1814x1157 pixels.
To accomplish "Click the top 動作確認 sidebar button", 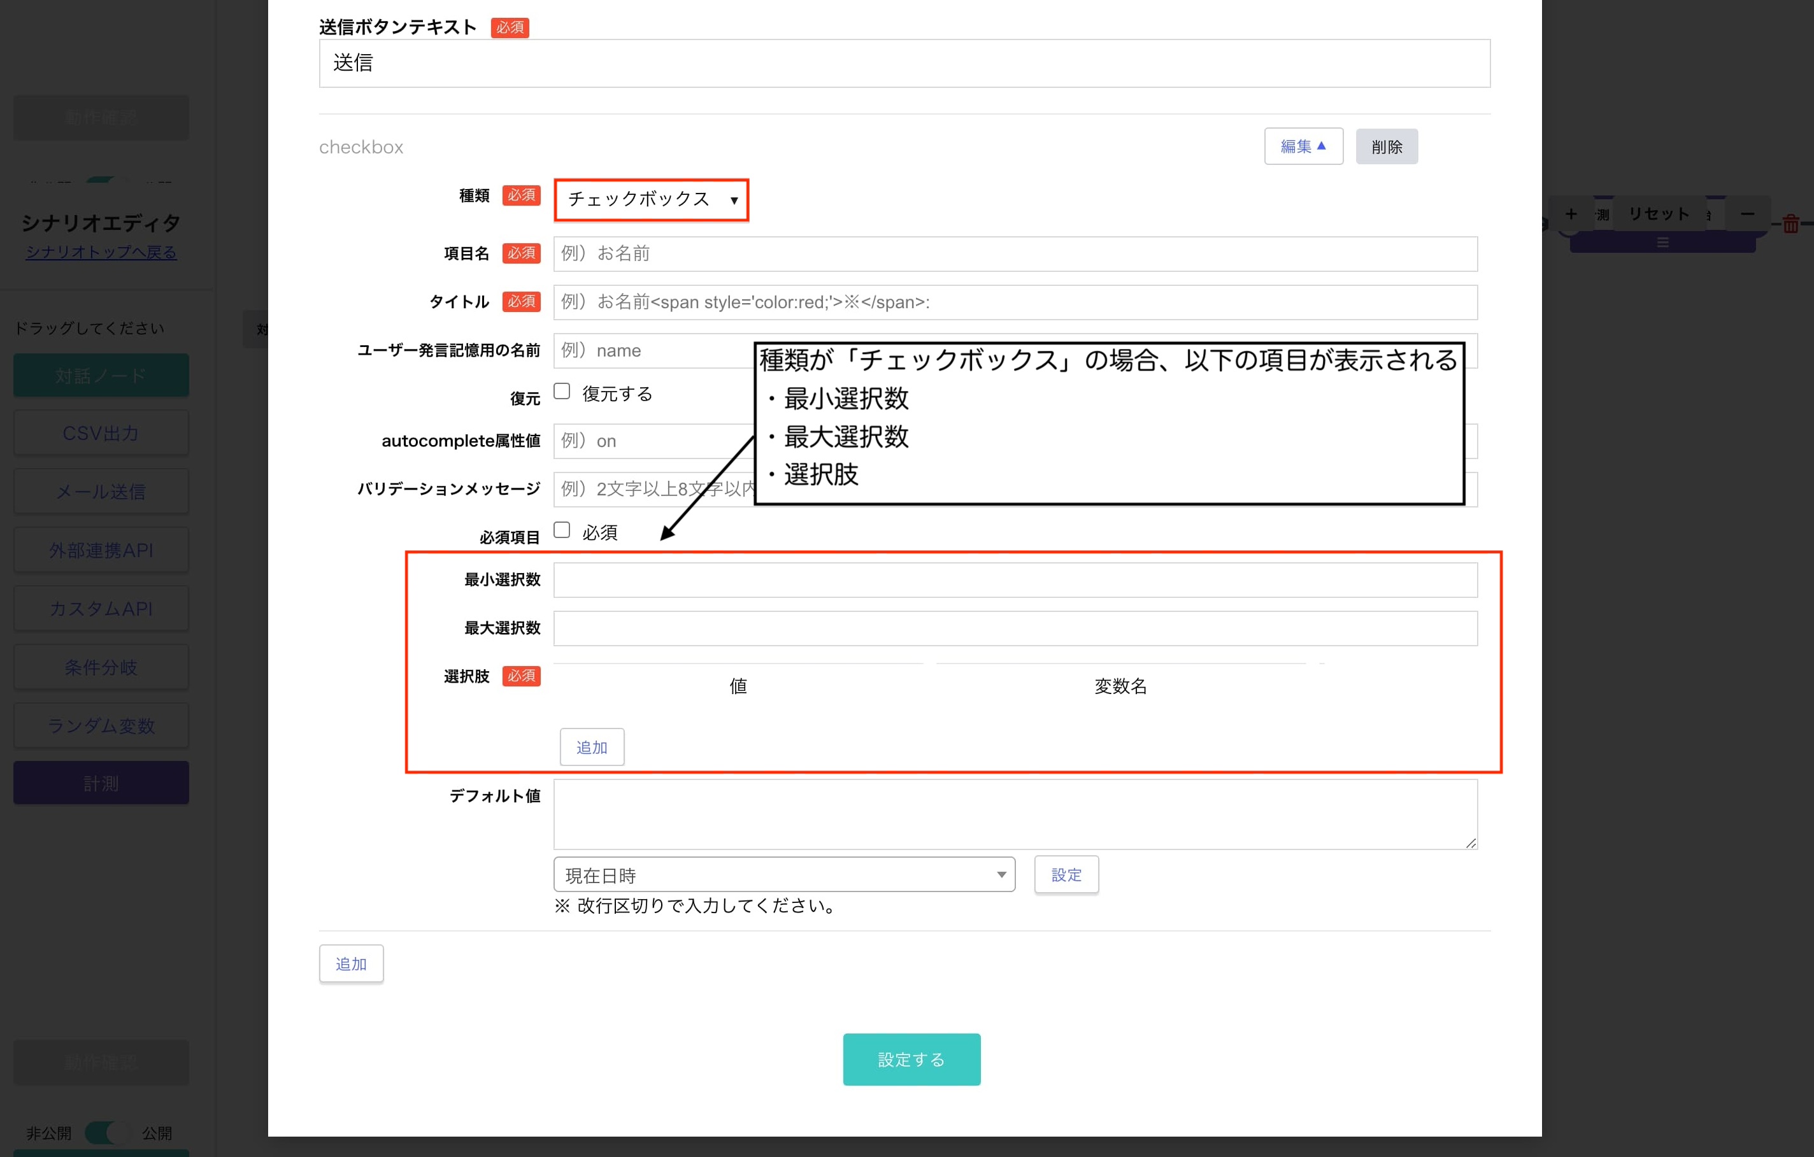I will [101, 118].
